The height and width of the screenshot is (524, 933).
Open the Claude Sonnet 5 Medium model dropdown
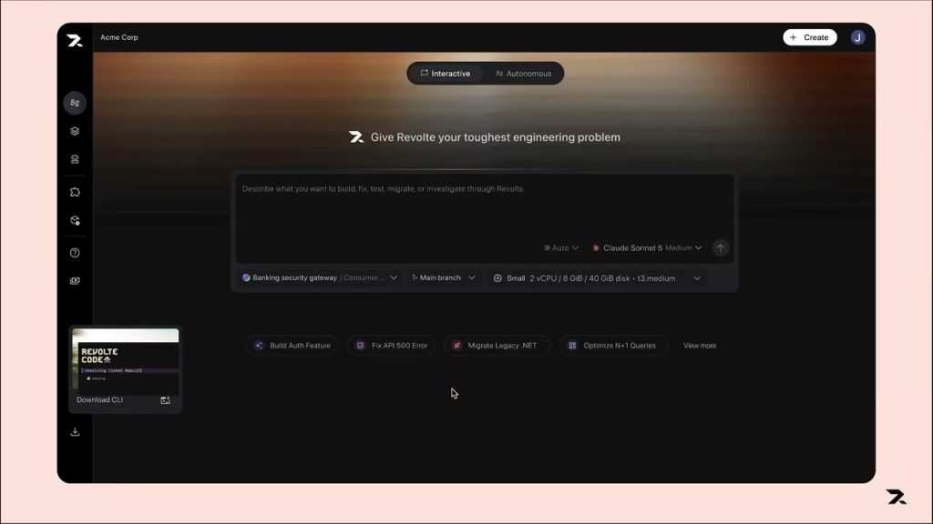click(648, 247)
